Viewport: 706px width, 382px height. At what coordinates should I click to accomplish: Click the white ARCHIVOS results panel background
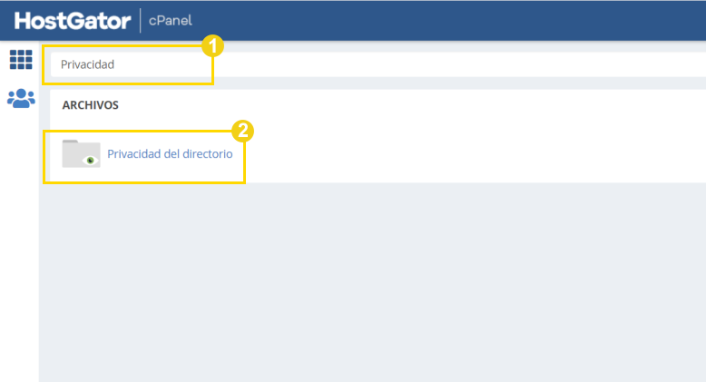[450, 135]
